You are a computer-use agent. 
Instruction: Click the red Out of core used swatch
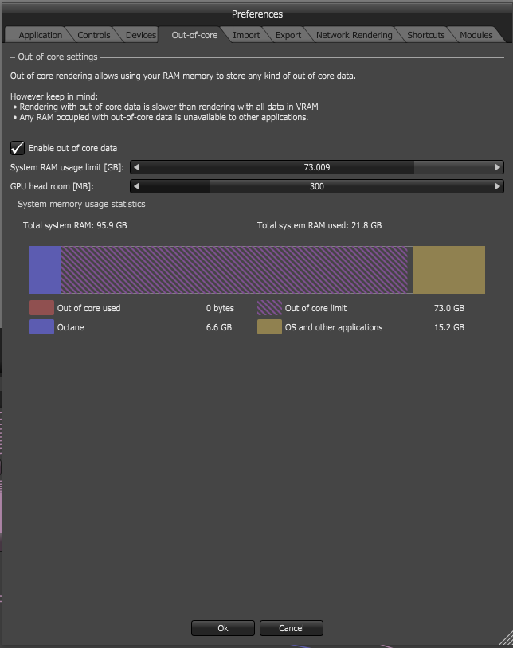[x=41, y=308]
